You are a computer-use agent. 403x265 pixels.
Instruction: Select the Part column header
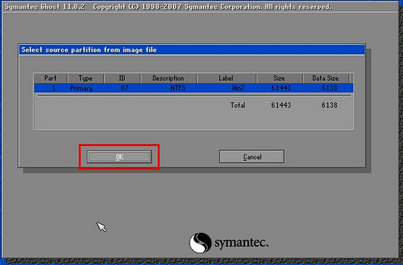click(50, 78)
